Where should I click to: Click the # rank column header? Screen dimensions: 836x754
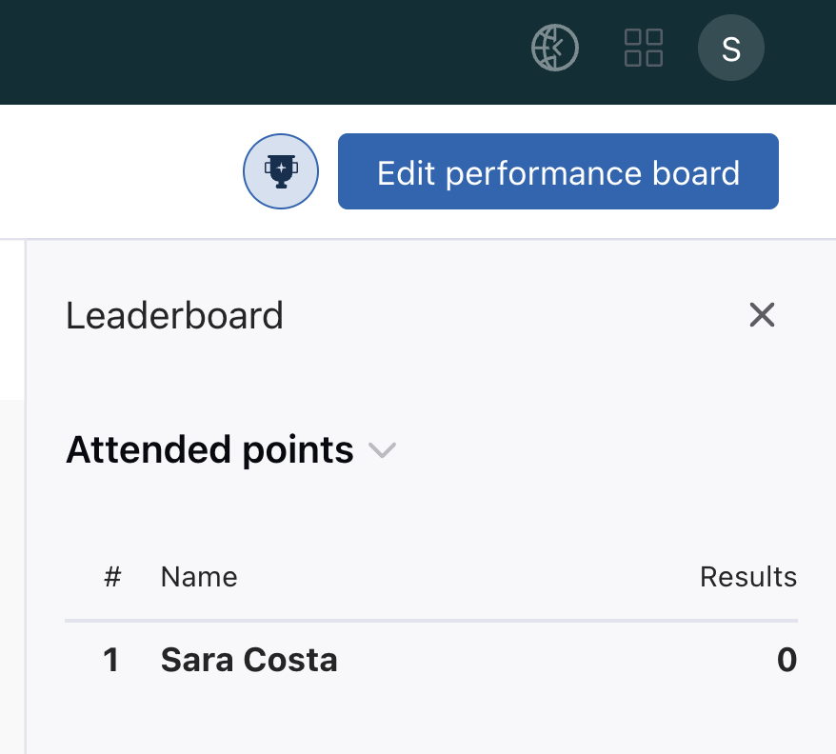click(112, 577)
